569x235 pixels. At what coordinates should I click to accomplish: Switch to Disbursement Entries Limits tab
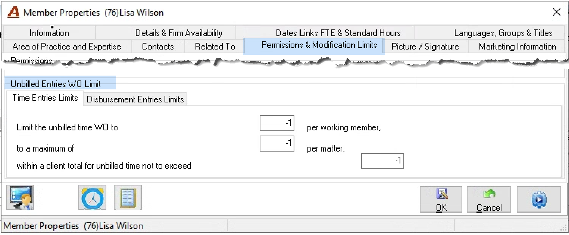pos(135,99)
